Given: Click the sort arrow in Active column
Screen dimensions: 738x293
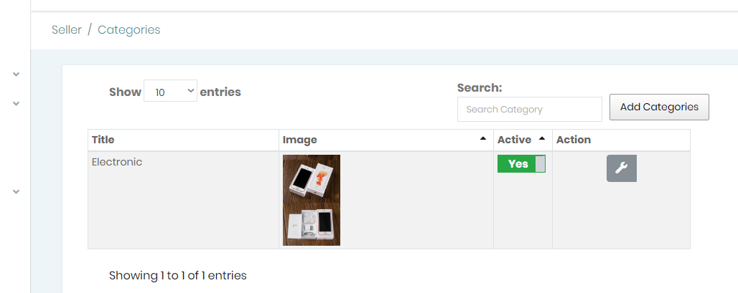Looking at the screenshot, I should tap(542, 138).
